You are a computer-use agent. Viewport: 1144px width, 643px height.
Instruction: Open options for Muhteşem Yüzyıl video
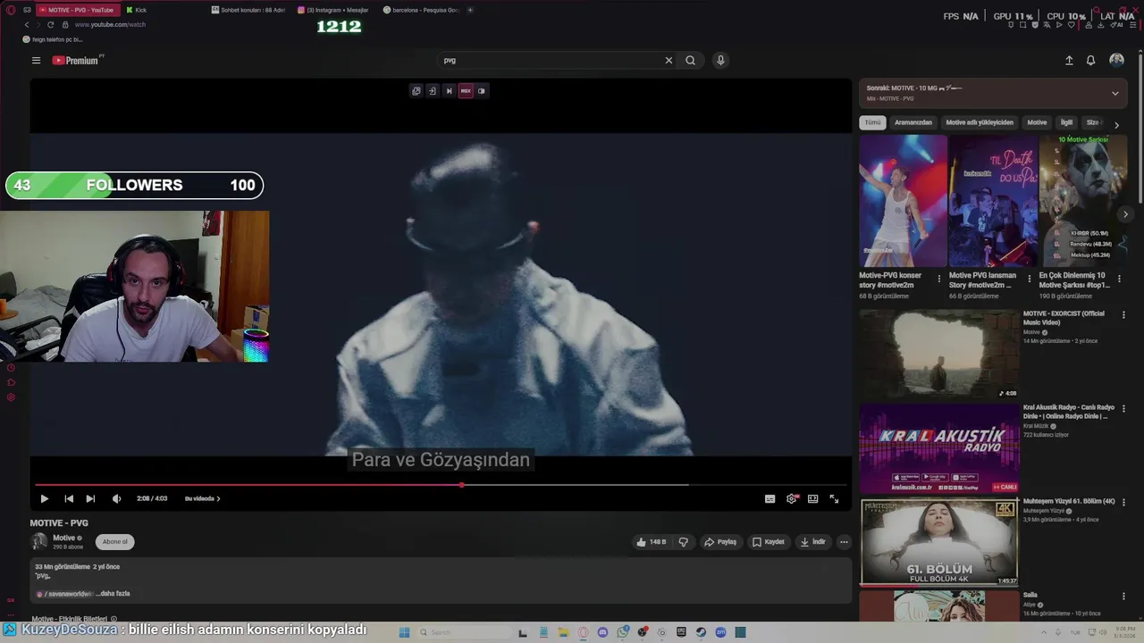pos(1123,503)
